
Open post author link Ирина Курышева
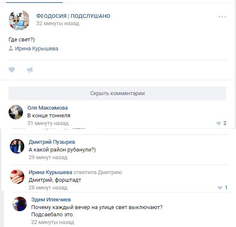click(37, 49)
